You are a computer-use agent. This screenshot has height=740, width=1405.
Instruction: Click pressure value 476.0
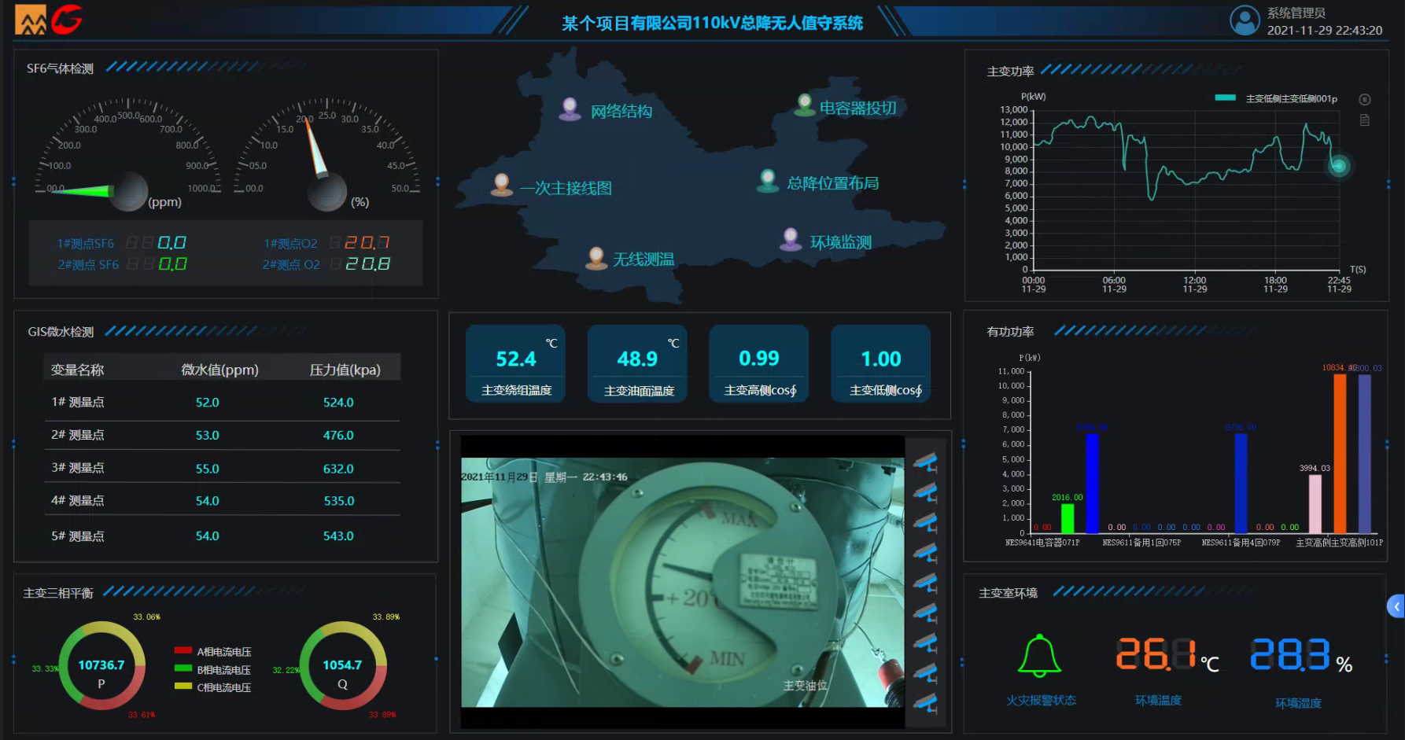[x=338, y=435]
